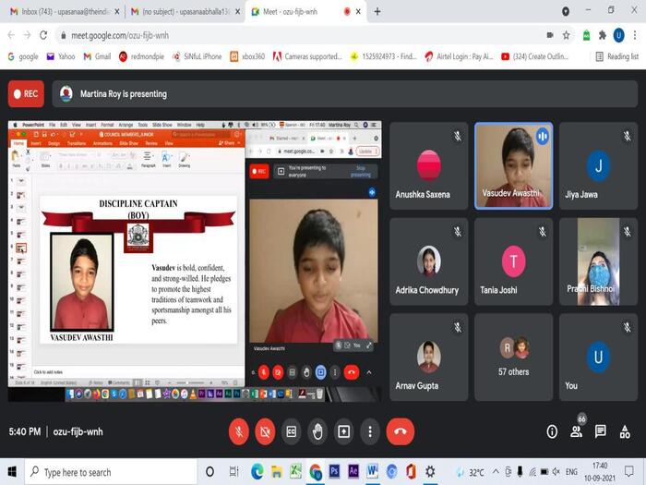Open Settings gear on taskbar

tap(430, 472)
